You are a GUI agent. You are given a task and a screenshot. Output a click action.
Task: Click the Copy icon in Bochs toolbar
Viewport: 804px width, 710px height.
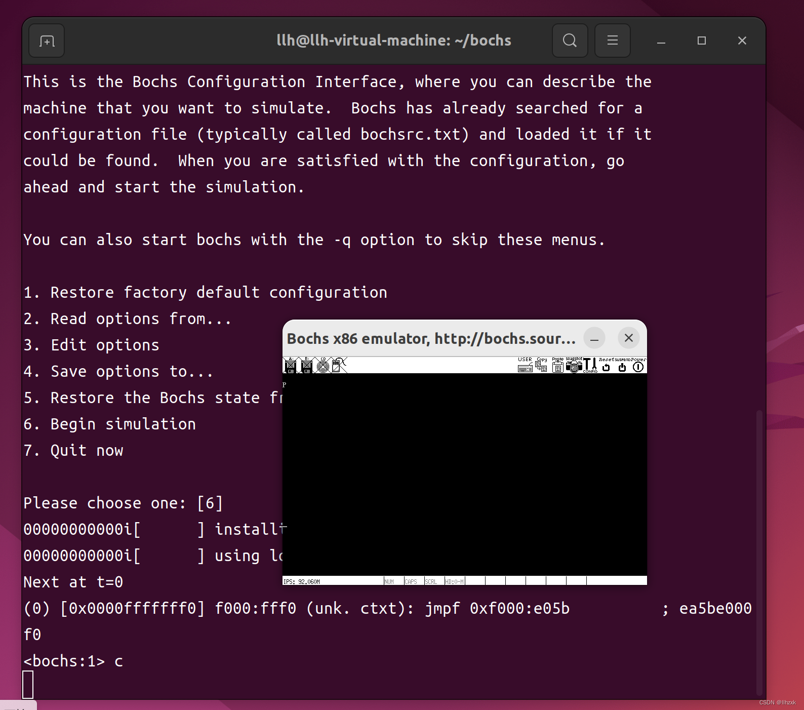pyautogui.click(x=541, y=365)
